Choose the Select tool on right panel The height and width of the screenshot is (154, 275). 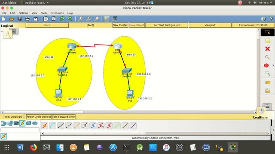coord(267,33)
